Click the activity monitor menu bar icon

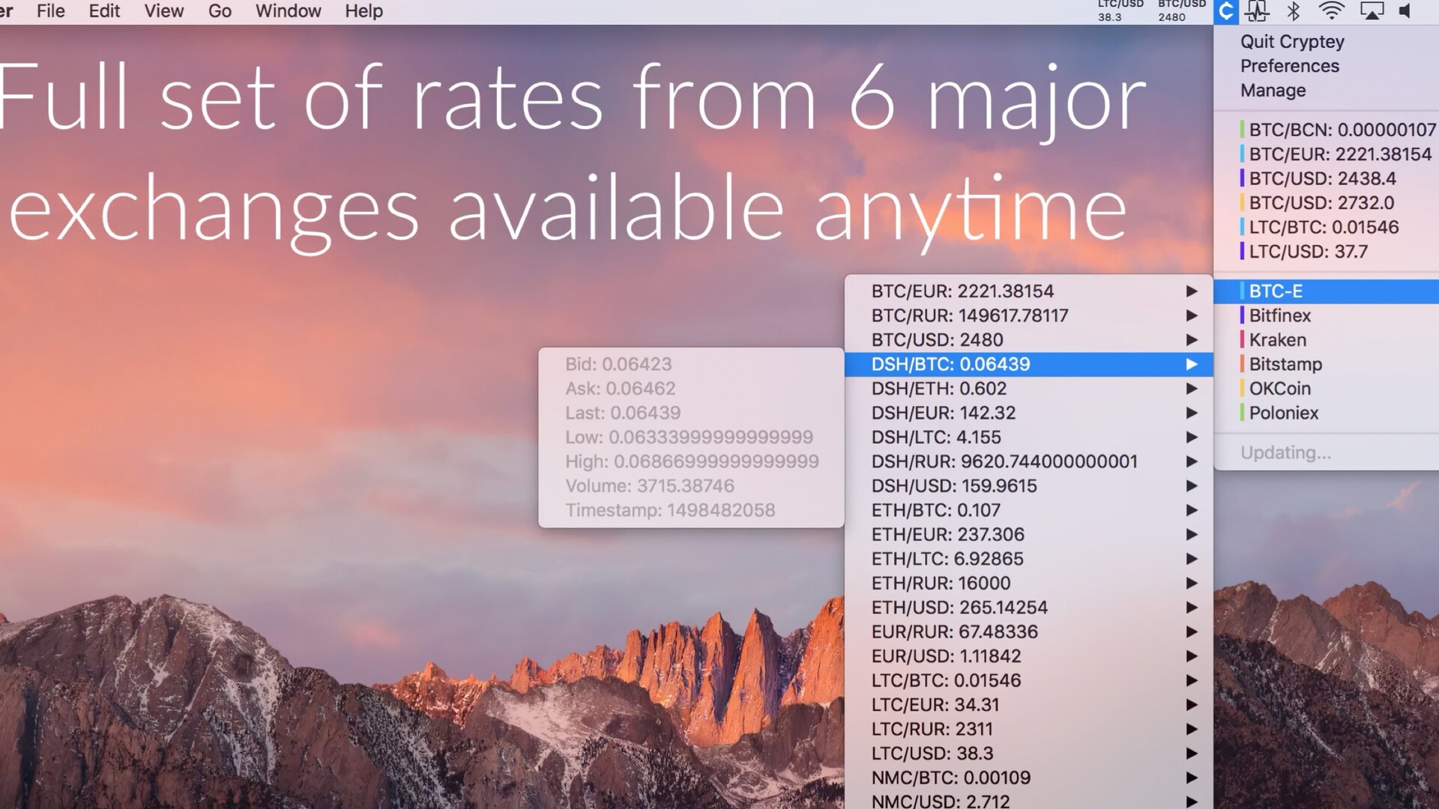click(x=1258, y=11)
